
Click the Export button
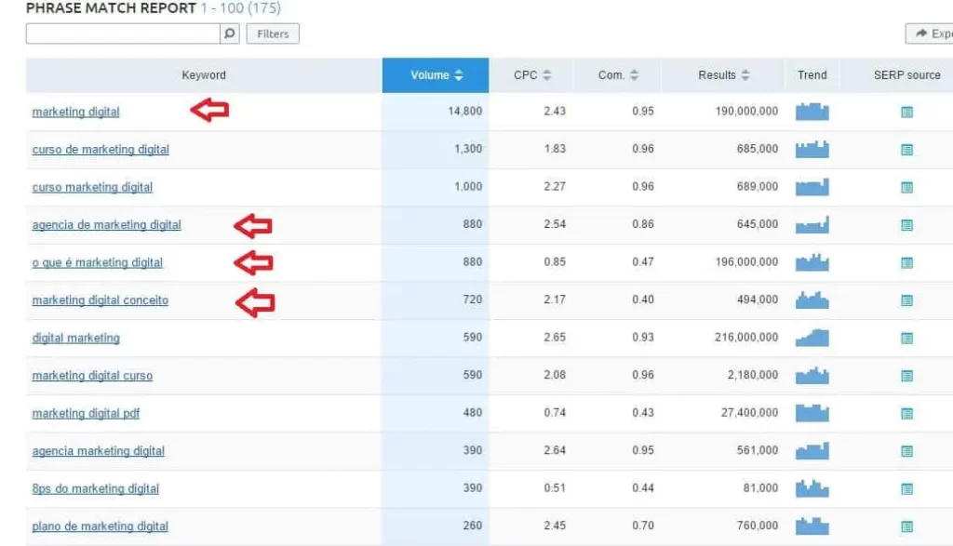[930, 33]
